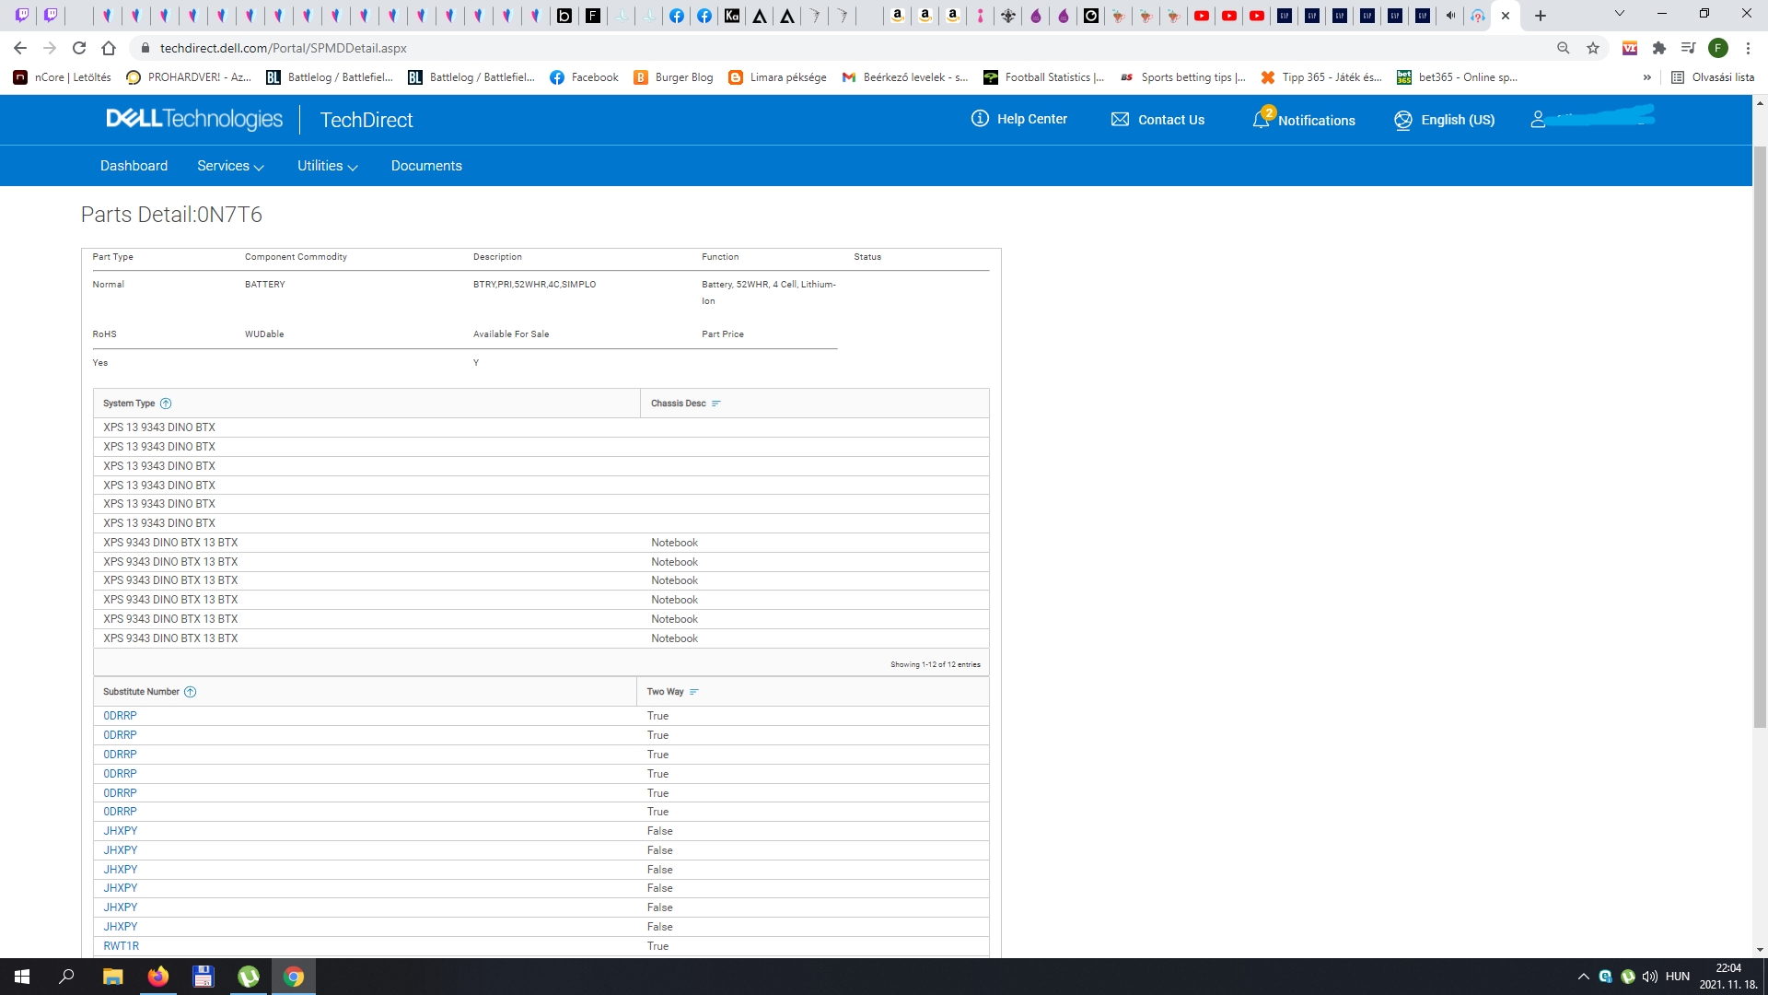Open Chrome taskbar icon
This screenshot has height=995, width=1768.
(294, 977)
